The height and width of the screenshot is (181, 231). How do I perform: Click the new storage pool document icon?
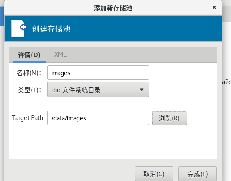[19, 28]
